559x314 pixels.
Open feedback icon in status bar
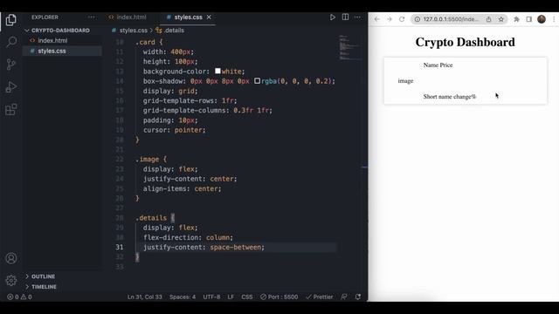[344, 297]
